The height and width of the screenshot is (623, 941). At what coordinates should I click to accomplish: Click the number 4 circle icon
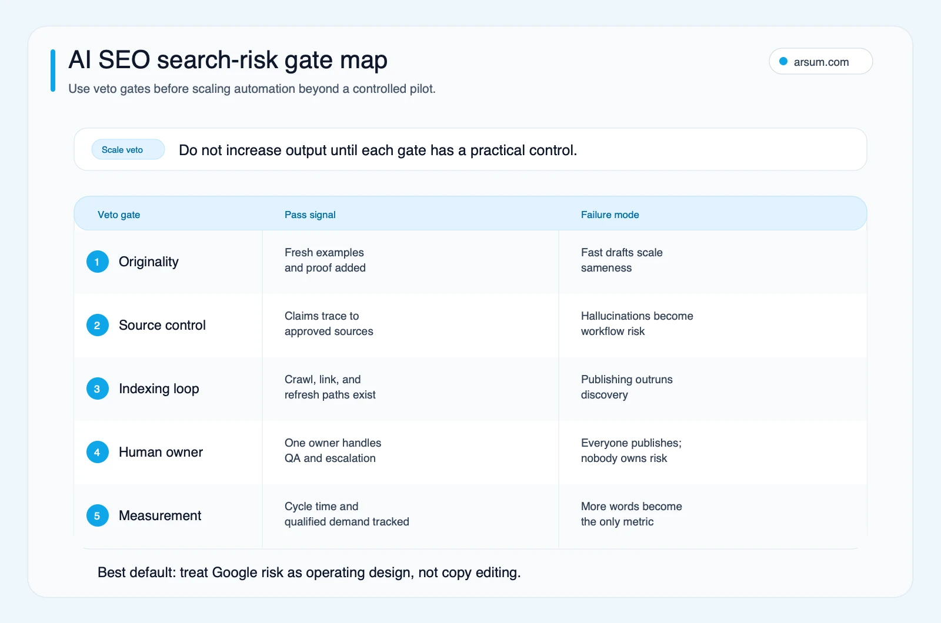98,453
